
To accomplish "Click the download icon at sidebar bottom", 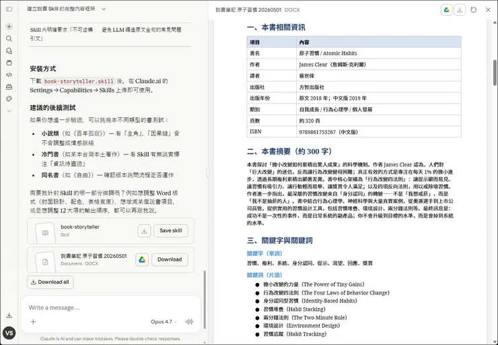I will [9, 315].
